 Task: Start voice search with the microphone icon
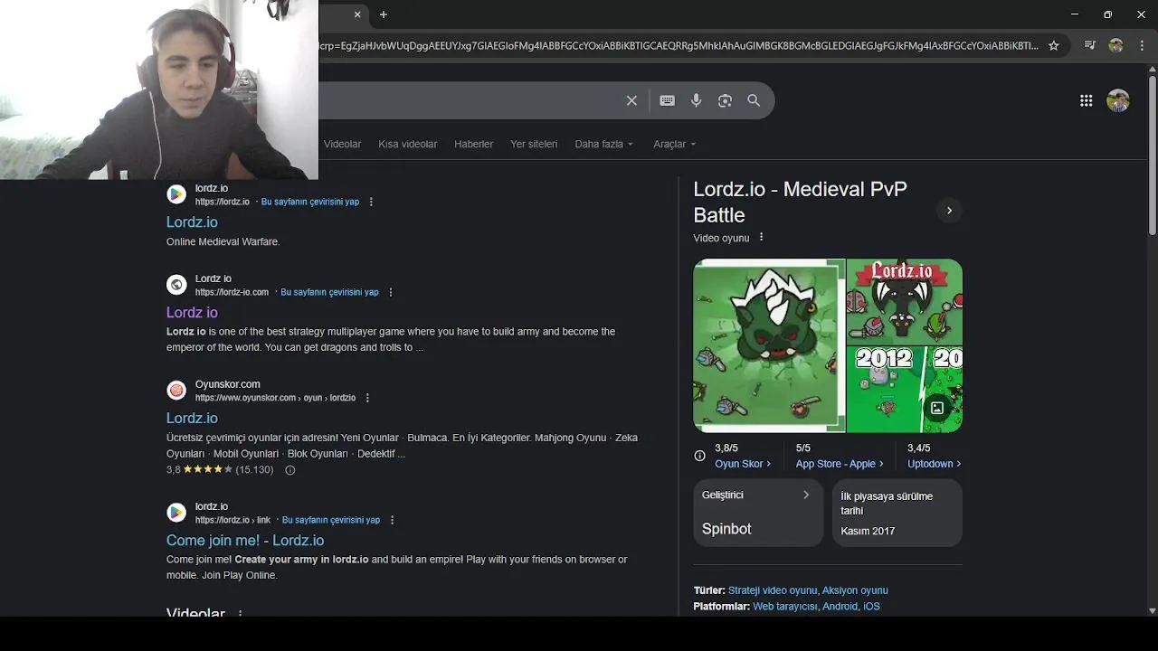697,101
